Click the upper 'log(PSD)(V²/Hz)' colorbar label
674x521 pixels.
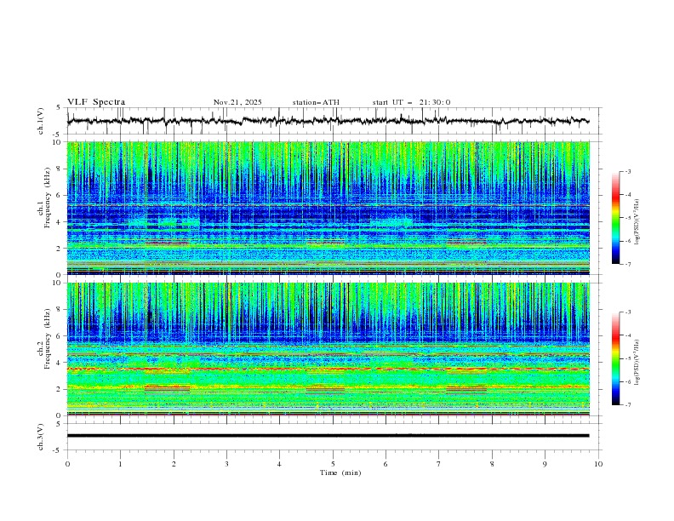[637, 222]
